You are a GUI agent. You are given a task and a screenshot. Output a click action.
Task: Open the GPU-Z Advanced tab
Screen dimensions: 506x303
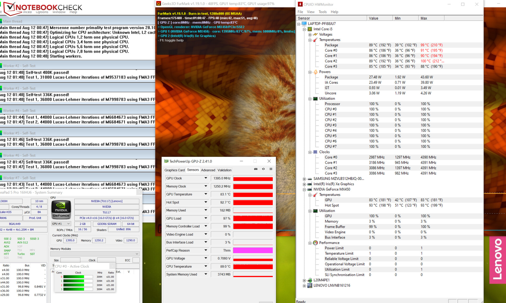point(208,170)
